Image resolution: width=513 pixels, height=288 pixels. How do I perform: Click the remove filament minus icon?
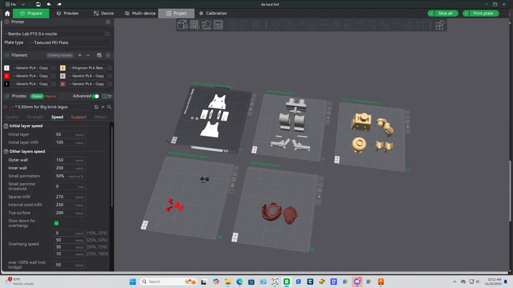coord(88,55)
